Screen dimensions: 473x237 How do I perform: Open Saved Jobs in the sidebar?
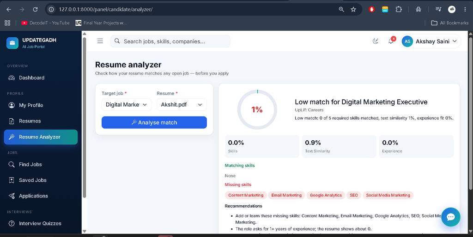pos(41,180)
